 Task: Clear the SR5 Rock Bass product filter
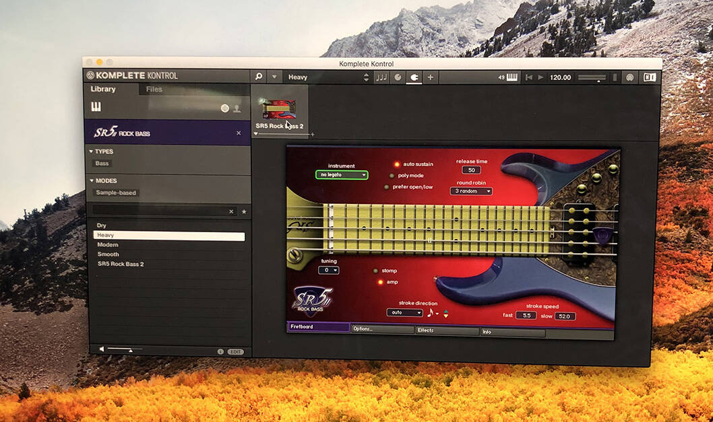point(239,133)
